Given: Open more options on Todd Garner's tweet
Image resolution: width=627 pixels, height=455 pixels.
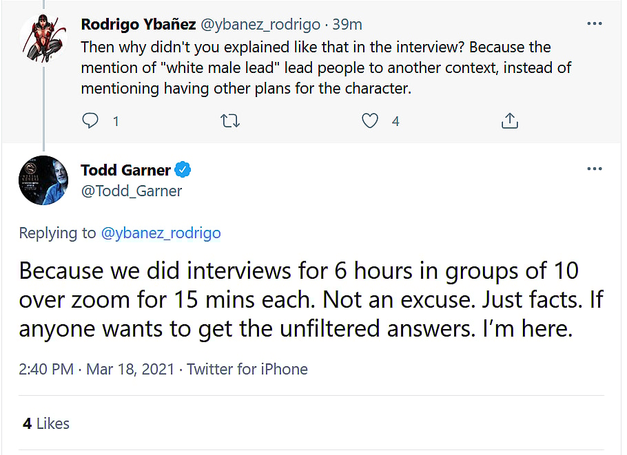Looking at the screenshot, I should (x=594, y=169).
